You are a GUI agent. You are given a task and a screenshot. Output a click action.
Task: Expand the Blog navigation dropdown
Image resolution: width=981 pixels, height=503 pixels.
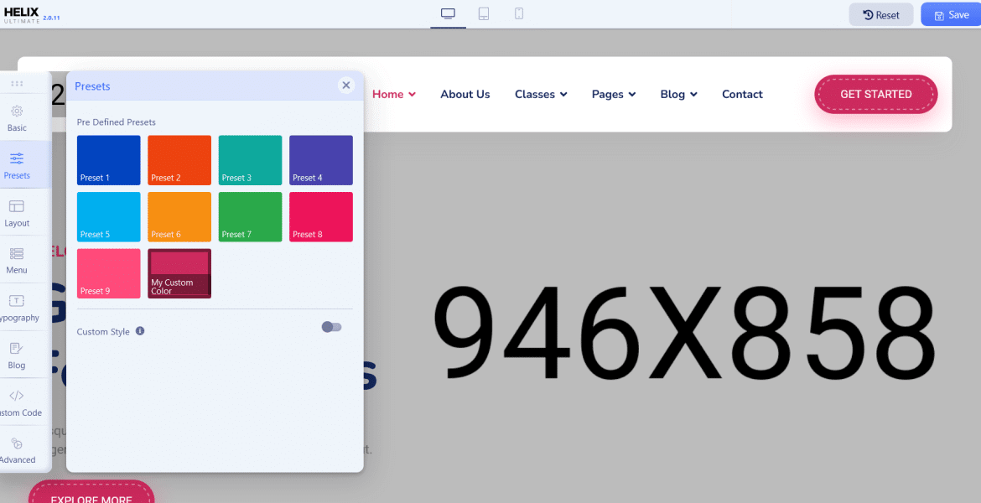(x=678, y=94)
